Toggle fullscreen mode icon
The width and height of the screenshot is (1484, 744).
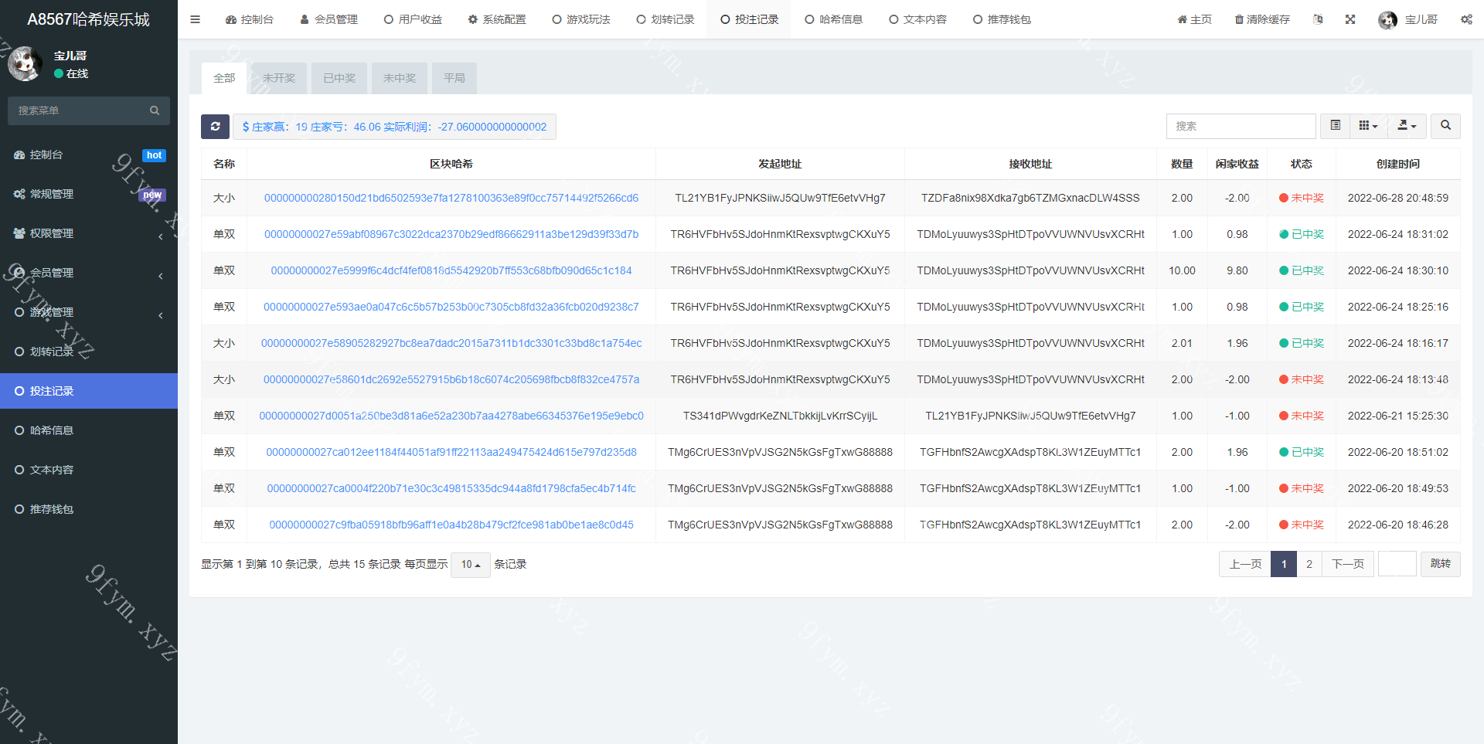pos(1350,19)
